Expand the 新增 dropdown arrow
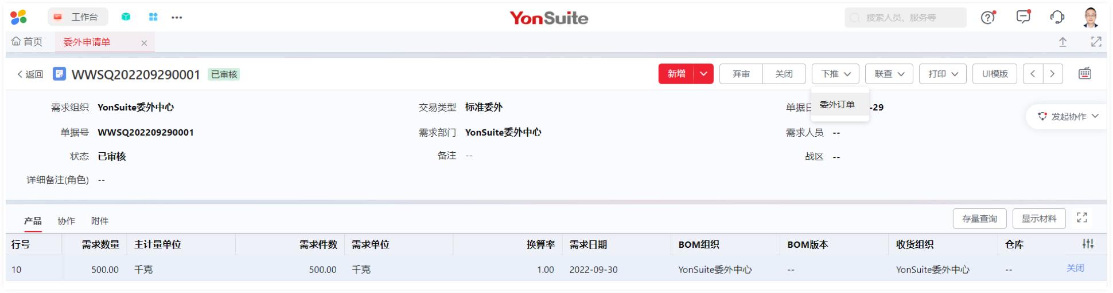Screen dimensions: 1113x293 [x=703, y=74]
